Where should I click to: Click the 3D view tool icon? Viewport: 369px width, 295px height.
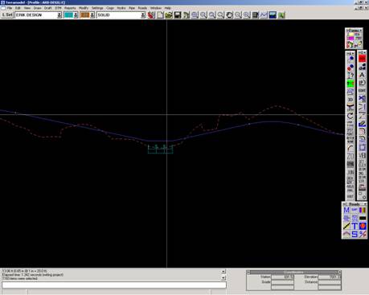click(x=351, y=100)
